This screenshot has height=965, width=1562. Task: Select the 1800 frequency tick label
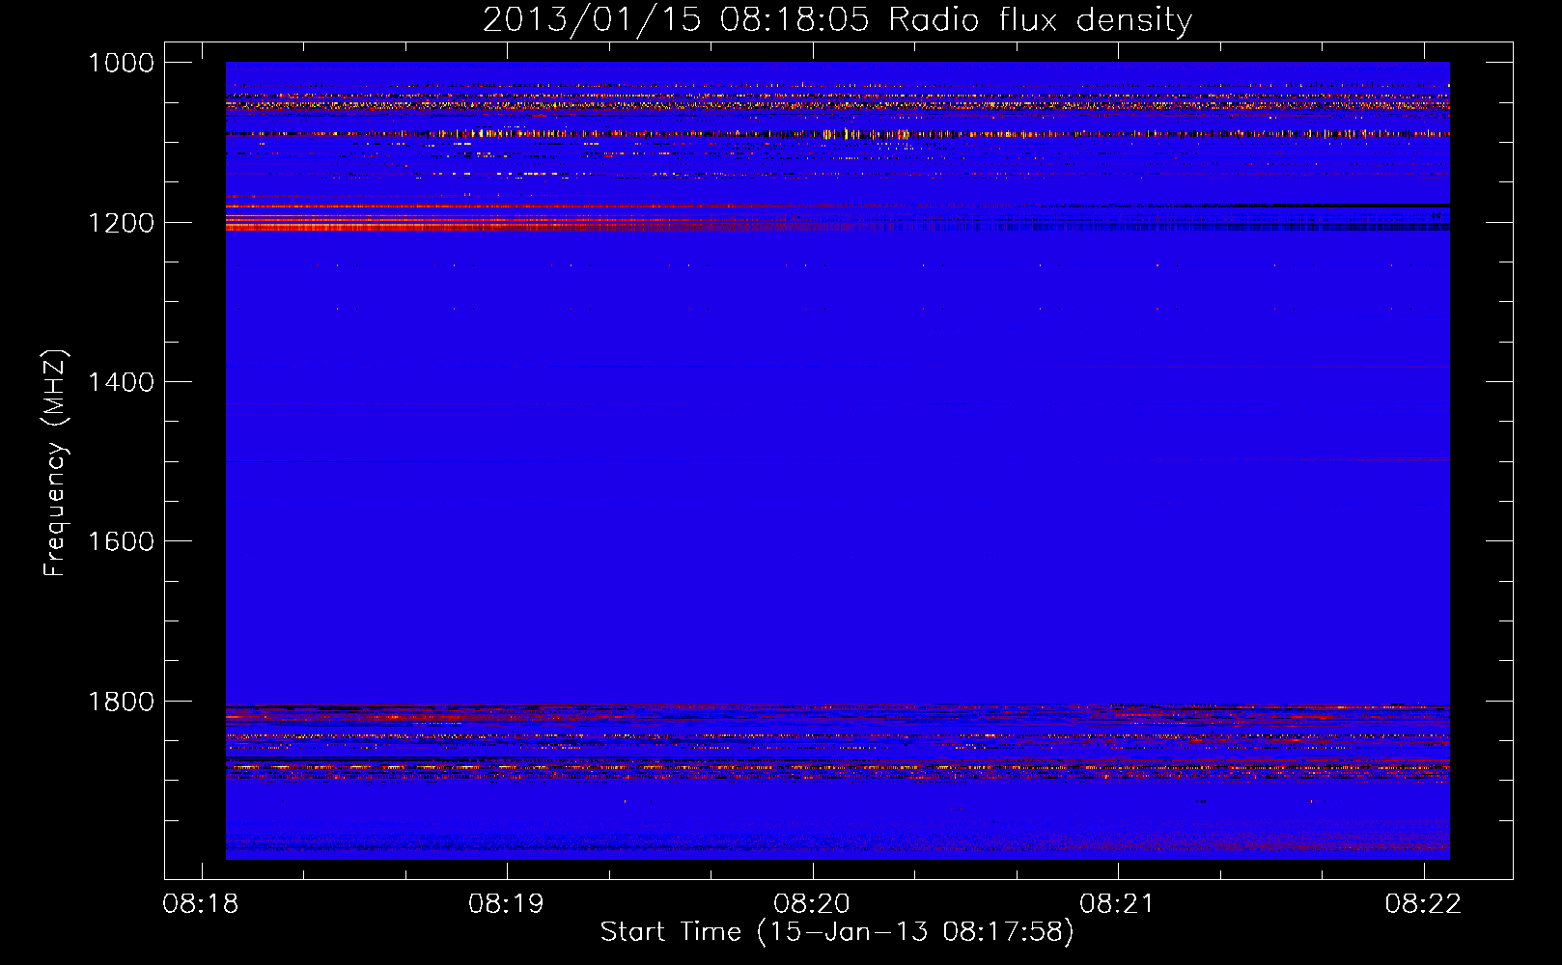121,702
